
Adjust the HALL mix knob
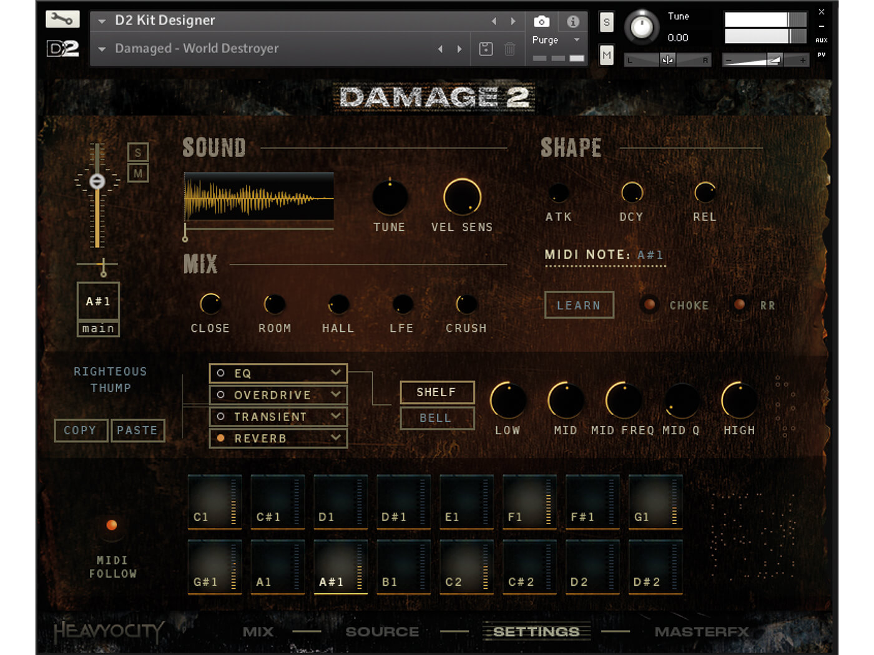point(338,304)
